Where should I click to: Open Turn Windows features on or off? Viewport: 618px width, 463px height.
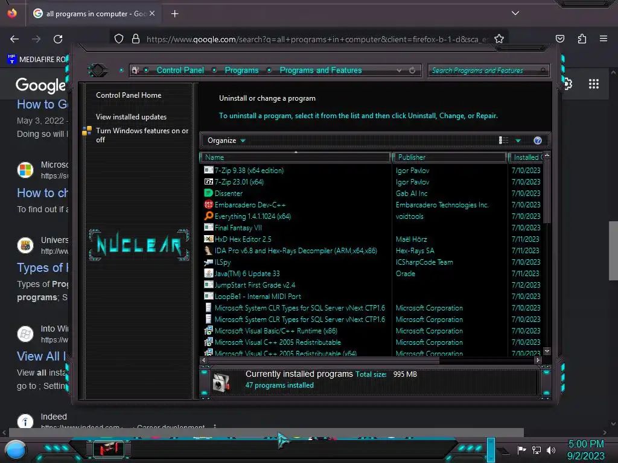pyautogui.click(x=142, y=135)
